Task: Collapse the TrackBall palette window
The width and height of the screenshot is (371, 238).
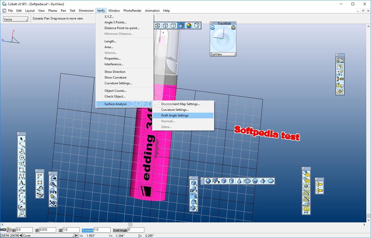Action: click(212, 23)
